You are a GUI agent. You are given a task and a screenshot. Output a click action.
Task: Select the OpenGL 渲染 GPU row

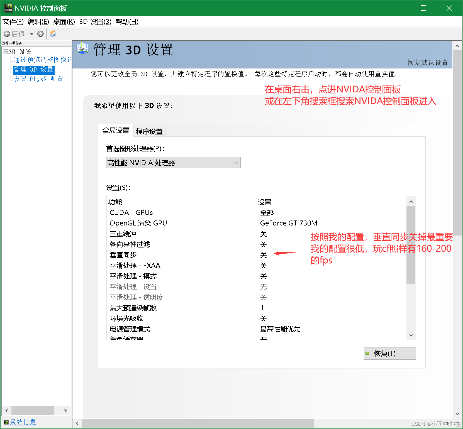click(x=256, y=223)
